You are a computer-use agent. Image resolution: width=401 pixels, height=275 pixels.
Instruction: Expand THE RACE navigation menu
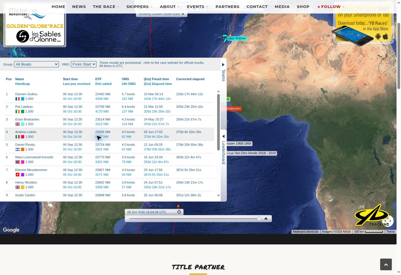[x=106, y=7]
